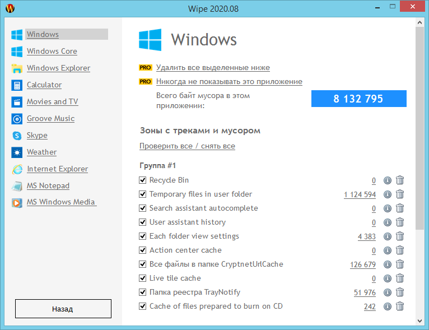The height and width of the screenshot is (330, 429).
Task: Toggle Temporary files in user folder checkbox
Action: click(x=143, y=194)
